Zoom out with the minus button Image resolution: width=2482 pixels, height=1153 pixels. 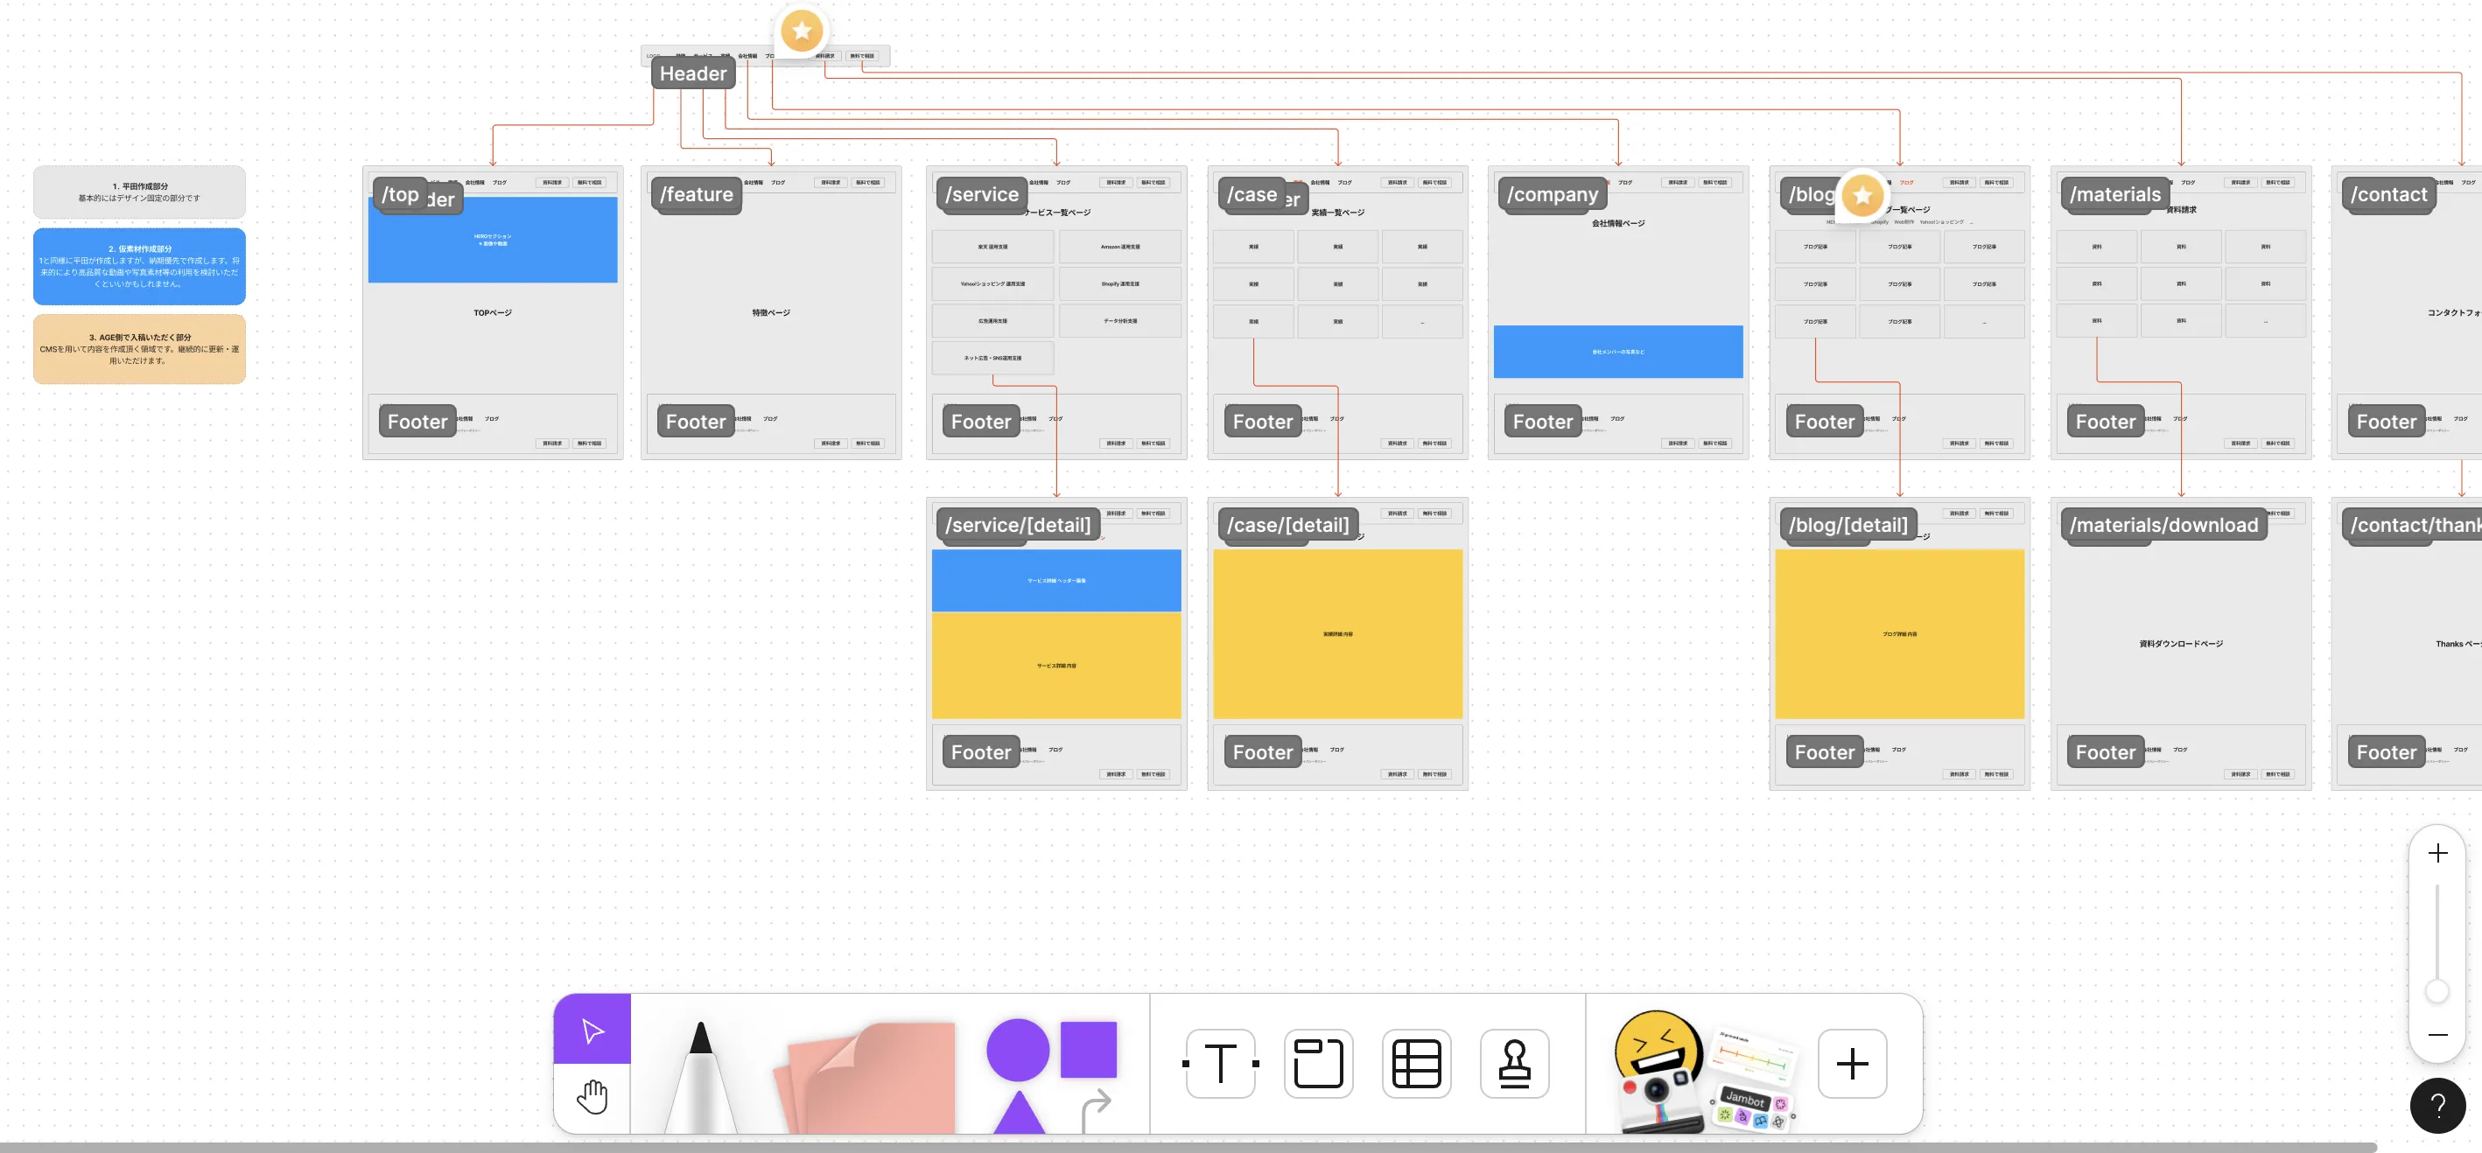(2436, 1035)
